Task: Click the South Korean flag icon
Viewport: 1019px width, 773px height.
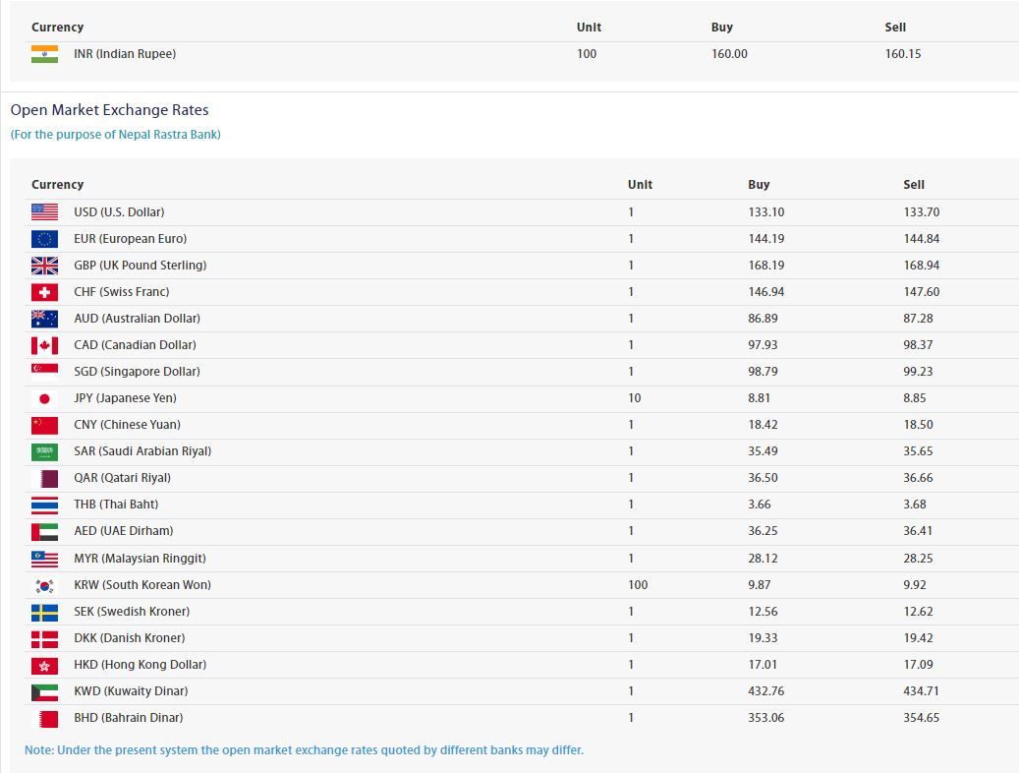Action: click(44, 585)
